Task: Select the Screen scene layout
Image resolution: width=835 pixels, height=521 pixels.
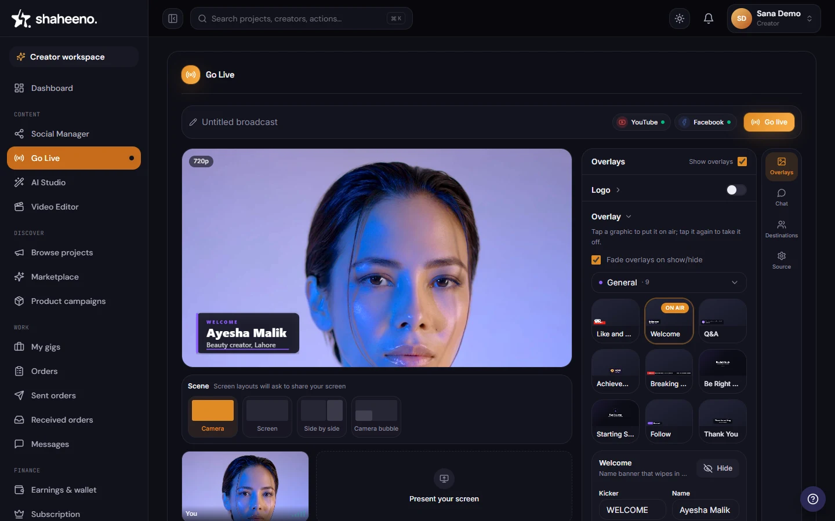Action: (x=267, y=416)
